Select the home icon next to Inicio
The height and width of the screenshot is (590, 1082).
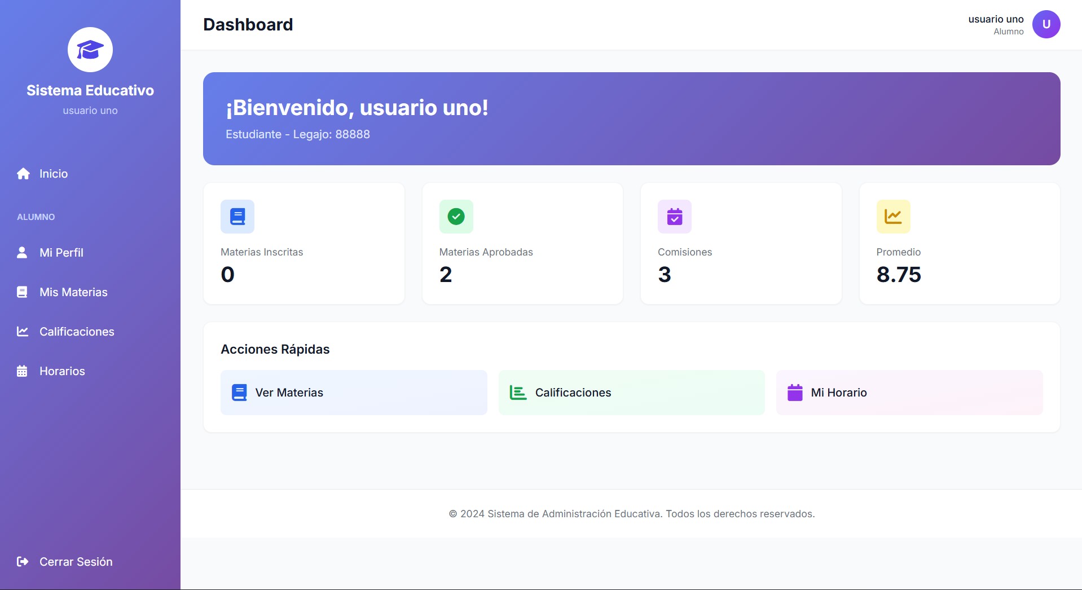tap(22, 173)
